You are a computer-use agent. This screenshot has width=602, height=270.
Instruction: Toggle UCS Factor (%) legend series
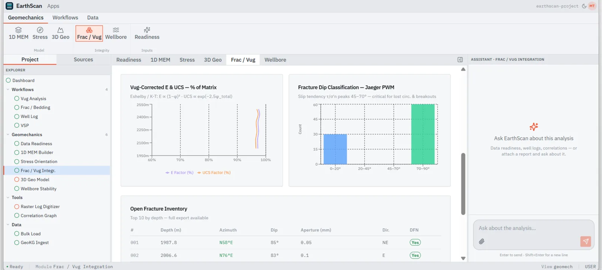click(x=214, y=173)
